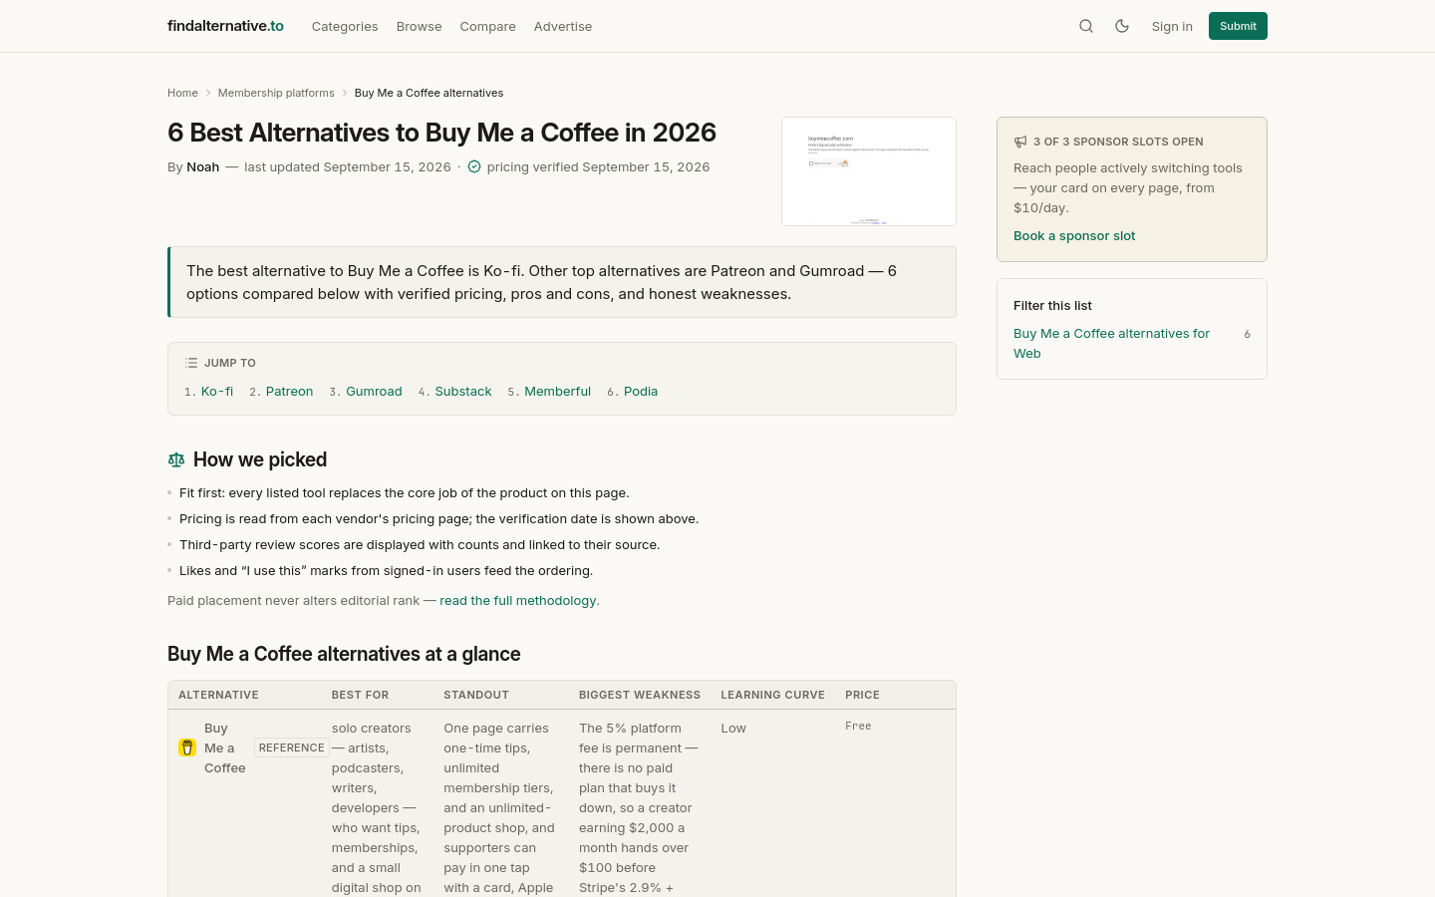
Task: Click the scales icon beside How we picked
Action: coord(176,459)
